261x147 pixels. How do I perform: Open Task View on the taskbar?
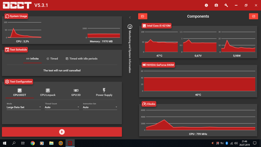pyautogui.click(x=23, y=143)
